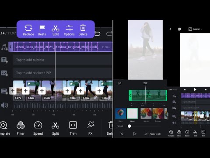Open the Original aspect ratio dropdown

point(196,29)
